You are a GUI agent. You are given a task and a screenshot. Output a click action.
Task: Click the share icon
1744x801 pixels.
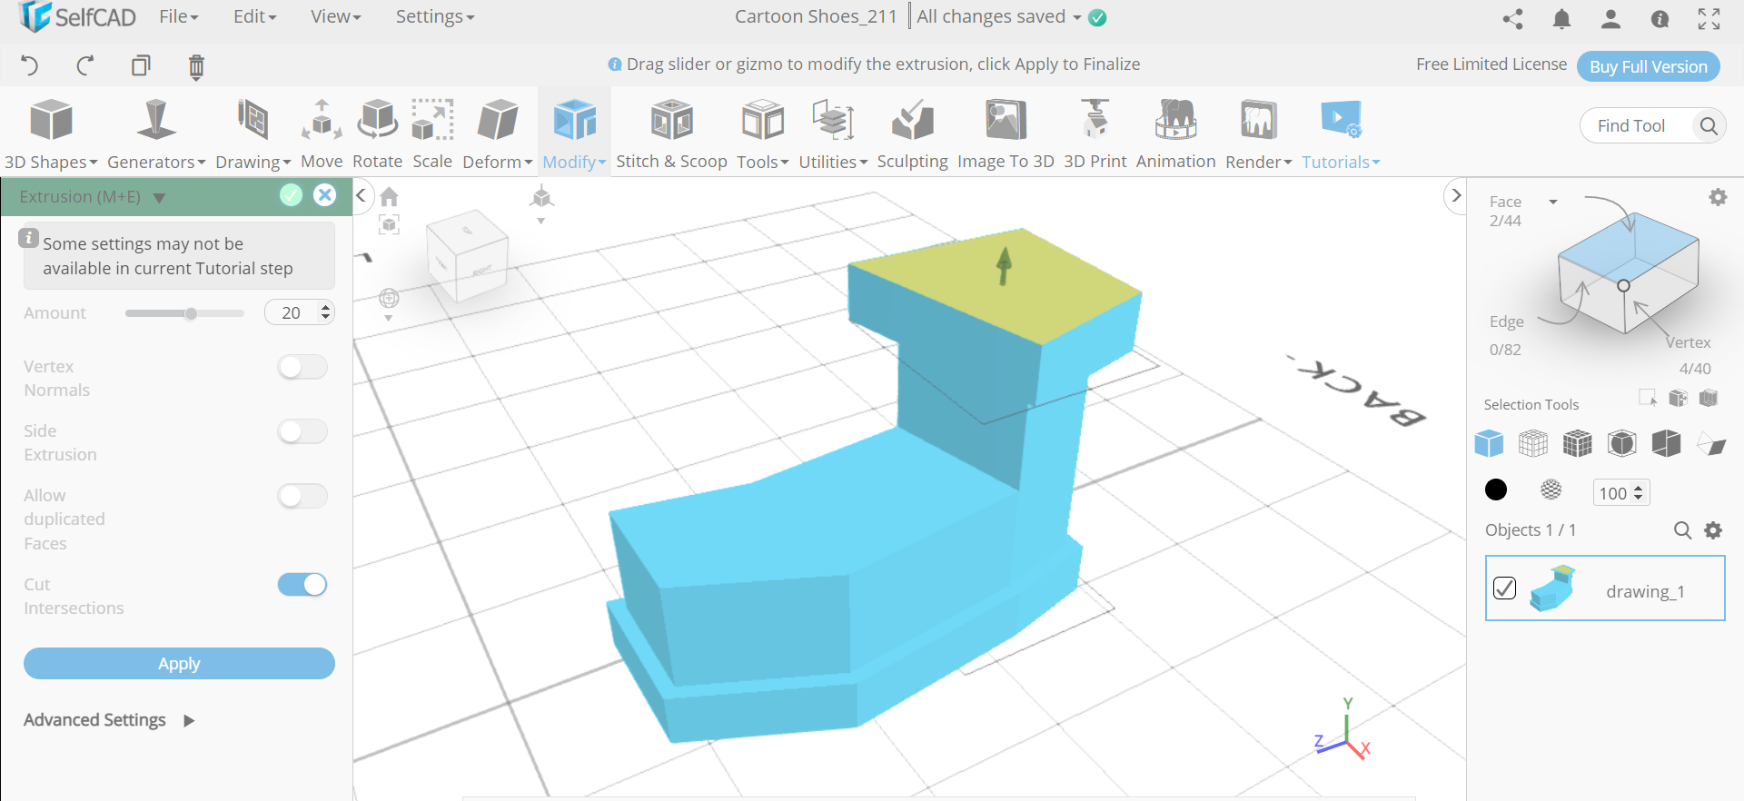[1512, 19]
